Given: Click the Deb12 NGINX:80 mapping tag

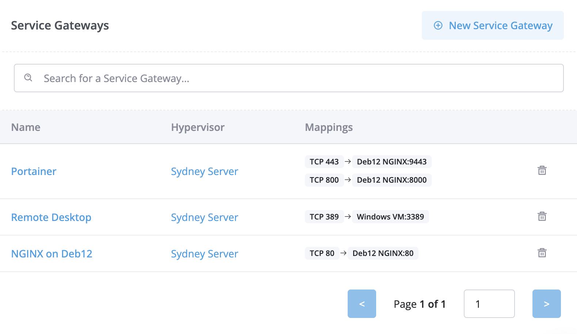Looking at the screenshot, I should [383, 253].
